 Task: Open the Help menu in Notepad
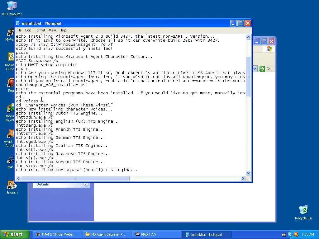tap(63, 30)
